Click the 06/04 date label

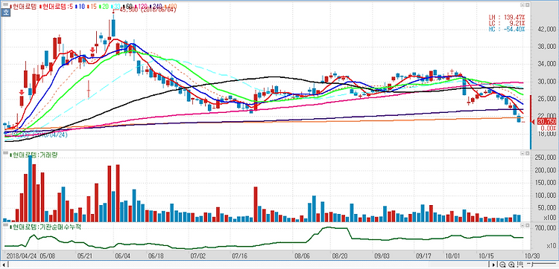pos(124,256)
